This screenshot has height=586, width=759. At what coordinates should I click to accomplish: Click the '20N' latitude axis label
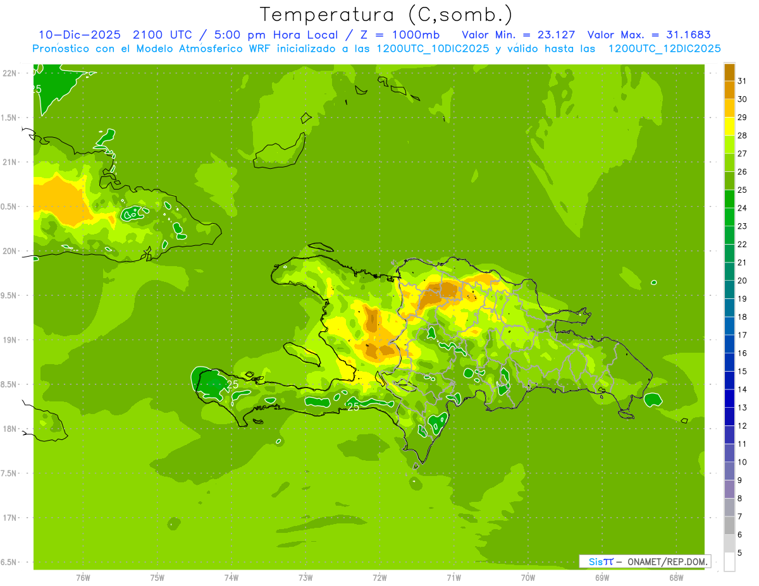point(10,251)
